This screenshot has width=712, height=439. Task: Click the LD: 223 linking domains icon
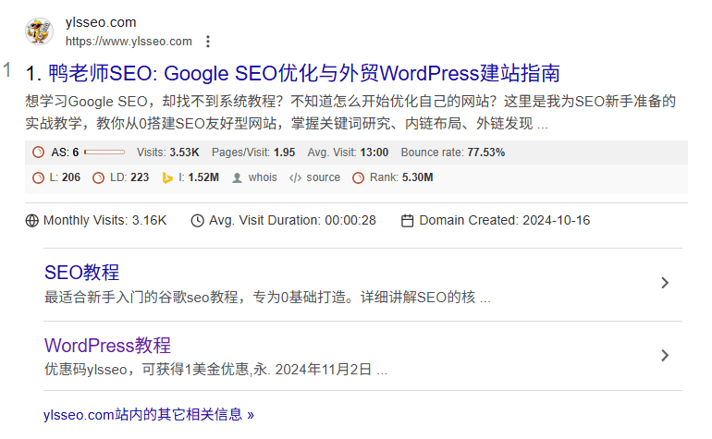click(98, 178)
